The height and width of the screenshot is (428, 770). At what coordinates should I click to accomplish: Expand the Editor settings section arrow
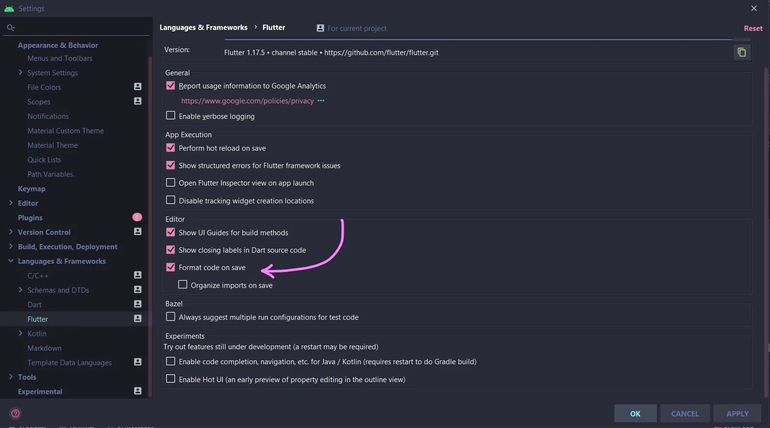click(11, 203)
